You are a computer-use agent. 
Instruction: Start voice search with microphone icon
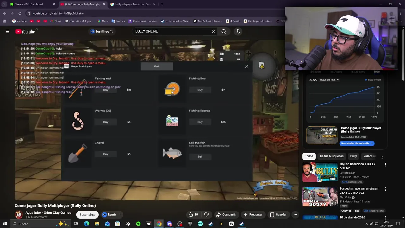click(x=238, y=31)
